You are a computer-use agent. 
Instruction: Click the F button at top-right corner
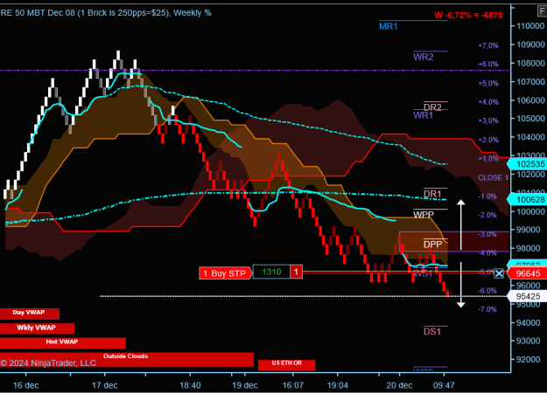(542, 11)
